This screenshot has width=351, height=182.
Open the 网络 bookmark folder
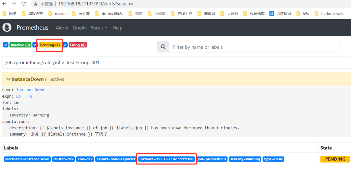coord(9,14)
